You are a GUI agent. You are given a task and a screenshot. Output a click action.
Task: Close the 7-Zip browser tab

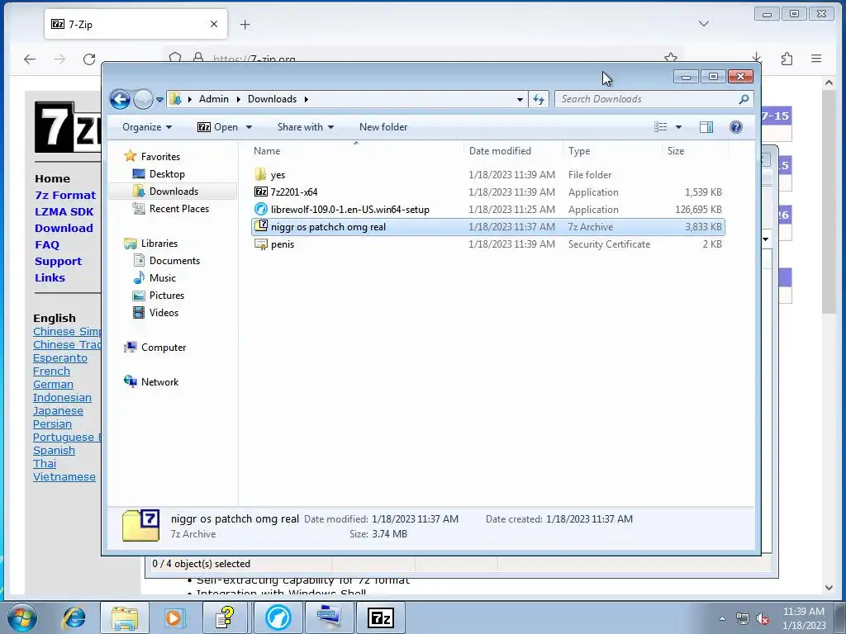tap(214, 24)
